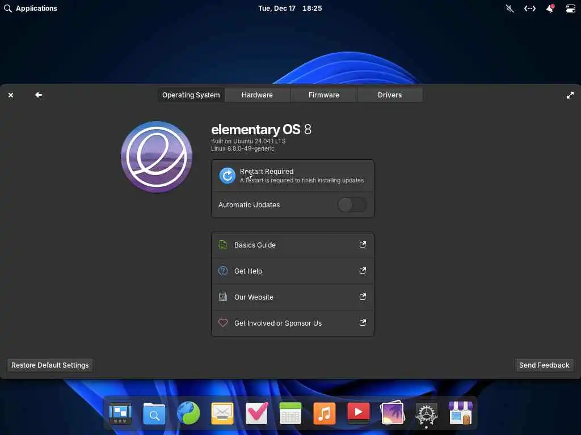Viewport: 581px width, 435px height.
Task: Click the 'elementary OS 8' title
Action: coord(261,130)
